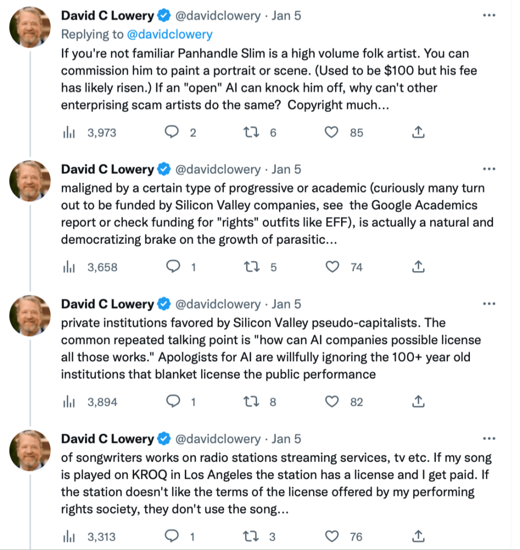Reply to the KROQ Los Angeles tweet

tap(172, 536)
